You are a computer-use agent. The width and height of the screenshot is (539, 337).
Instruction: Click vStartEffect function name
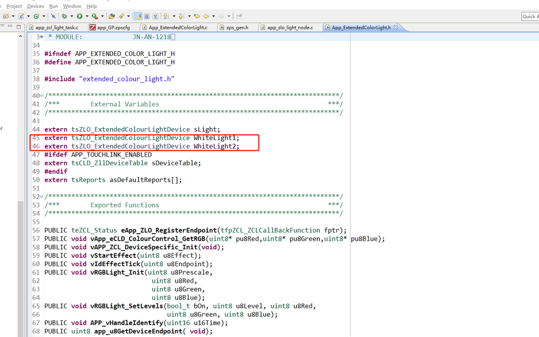pos(113,256)
